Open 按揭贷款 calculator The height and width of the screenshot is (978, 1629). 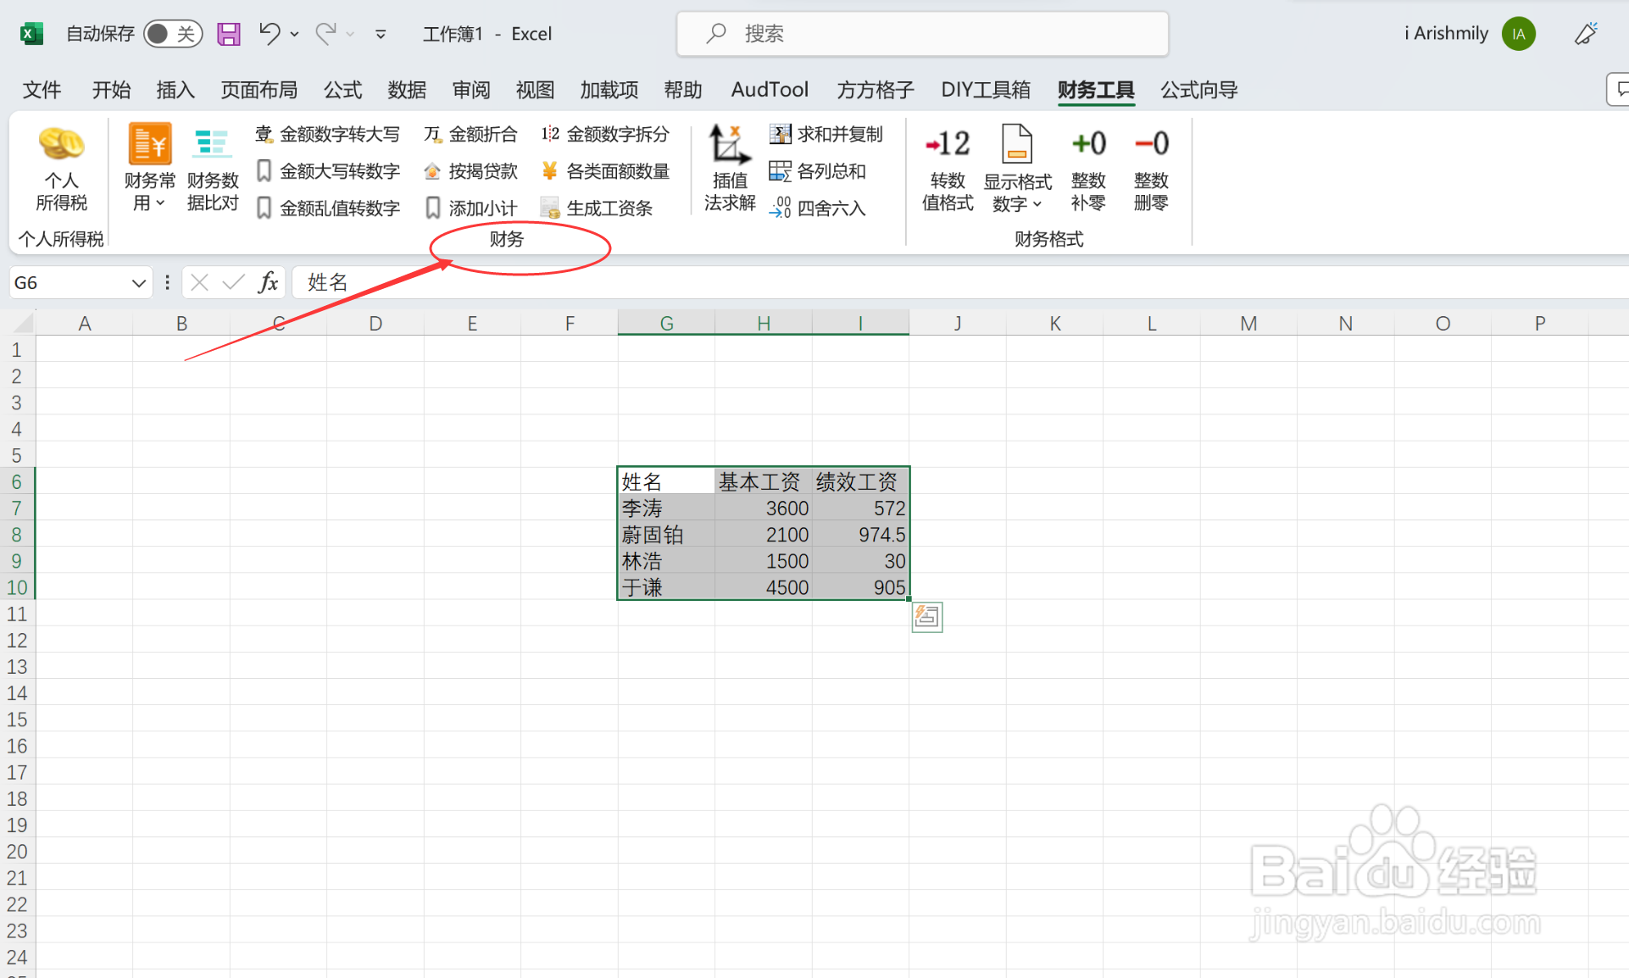point(470,171)
